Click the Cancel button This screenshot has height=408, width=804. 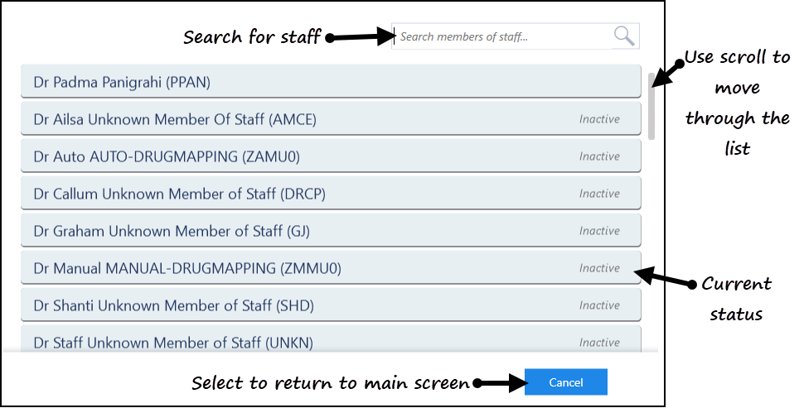(565, 382)
